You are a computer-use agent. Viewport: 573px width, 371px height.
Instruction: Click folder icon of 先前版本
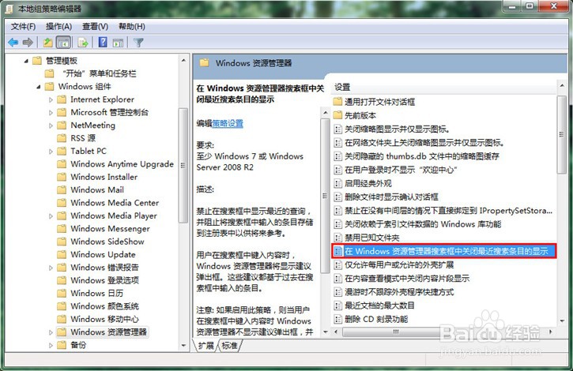(337, 115)
